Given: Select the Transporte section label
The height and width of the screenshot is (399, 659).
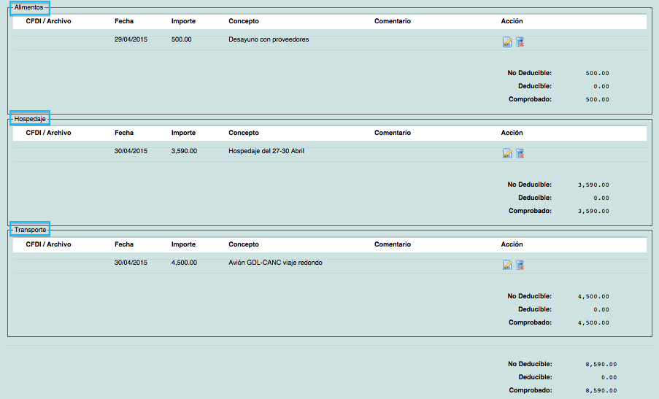Looking at the screenshot, I should click(30, 230).
